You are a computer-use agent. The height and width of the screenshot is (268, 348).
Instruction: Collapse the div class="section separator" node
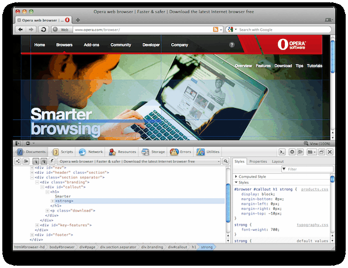click(32, 177)
